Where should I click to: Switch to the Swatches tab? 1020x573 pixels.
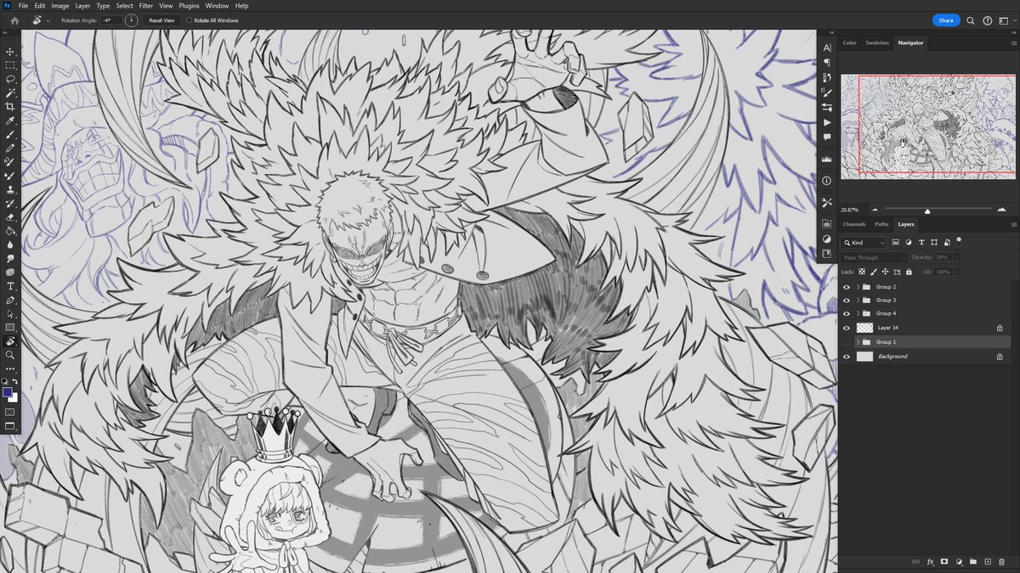[x=877, y=42]
